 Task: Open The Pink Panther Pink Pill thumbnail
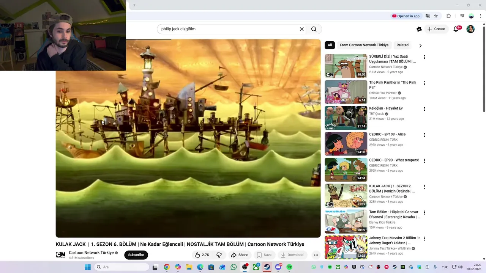346,92
